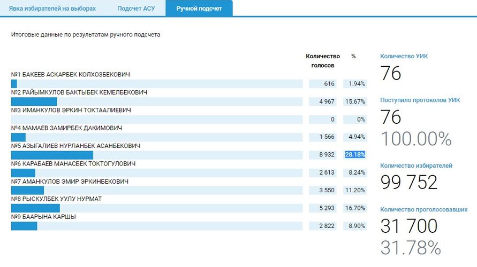477x267 pixels.
Task: Click the 99 752 voters number
Action: [x=409, y=183]
